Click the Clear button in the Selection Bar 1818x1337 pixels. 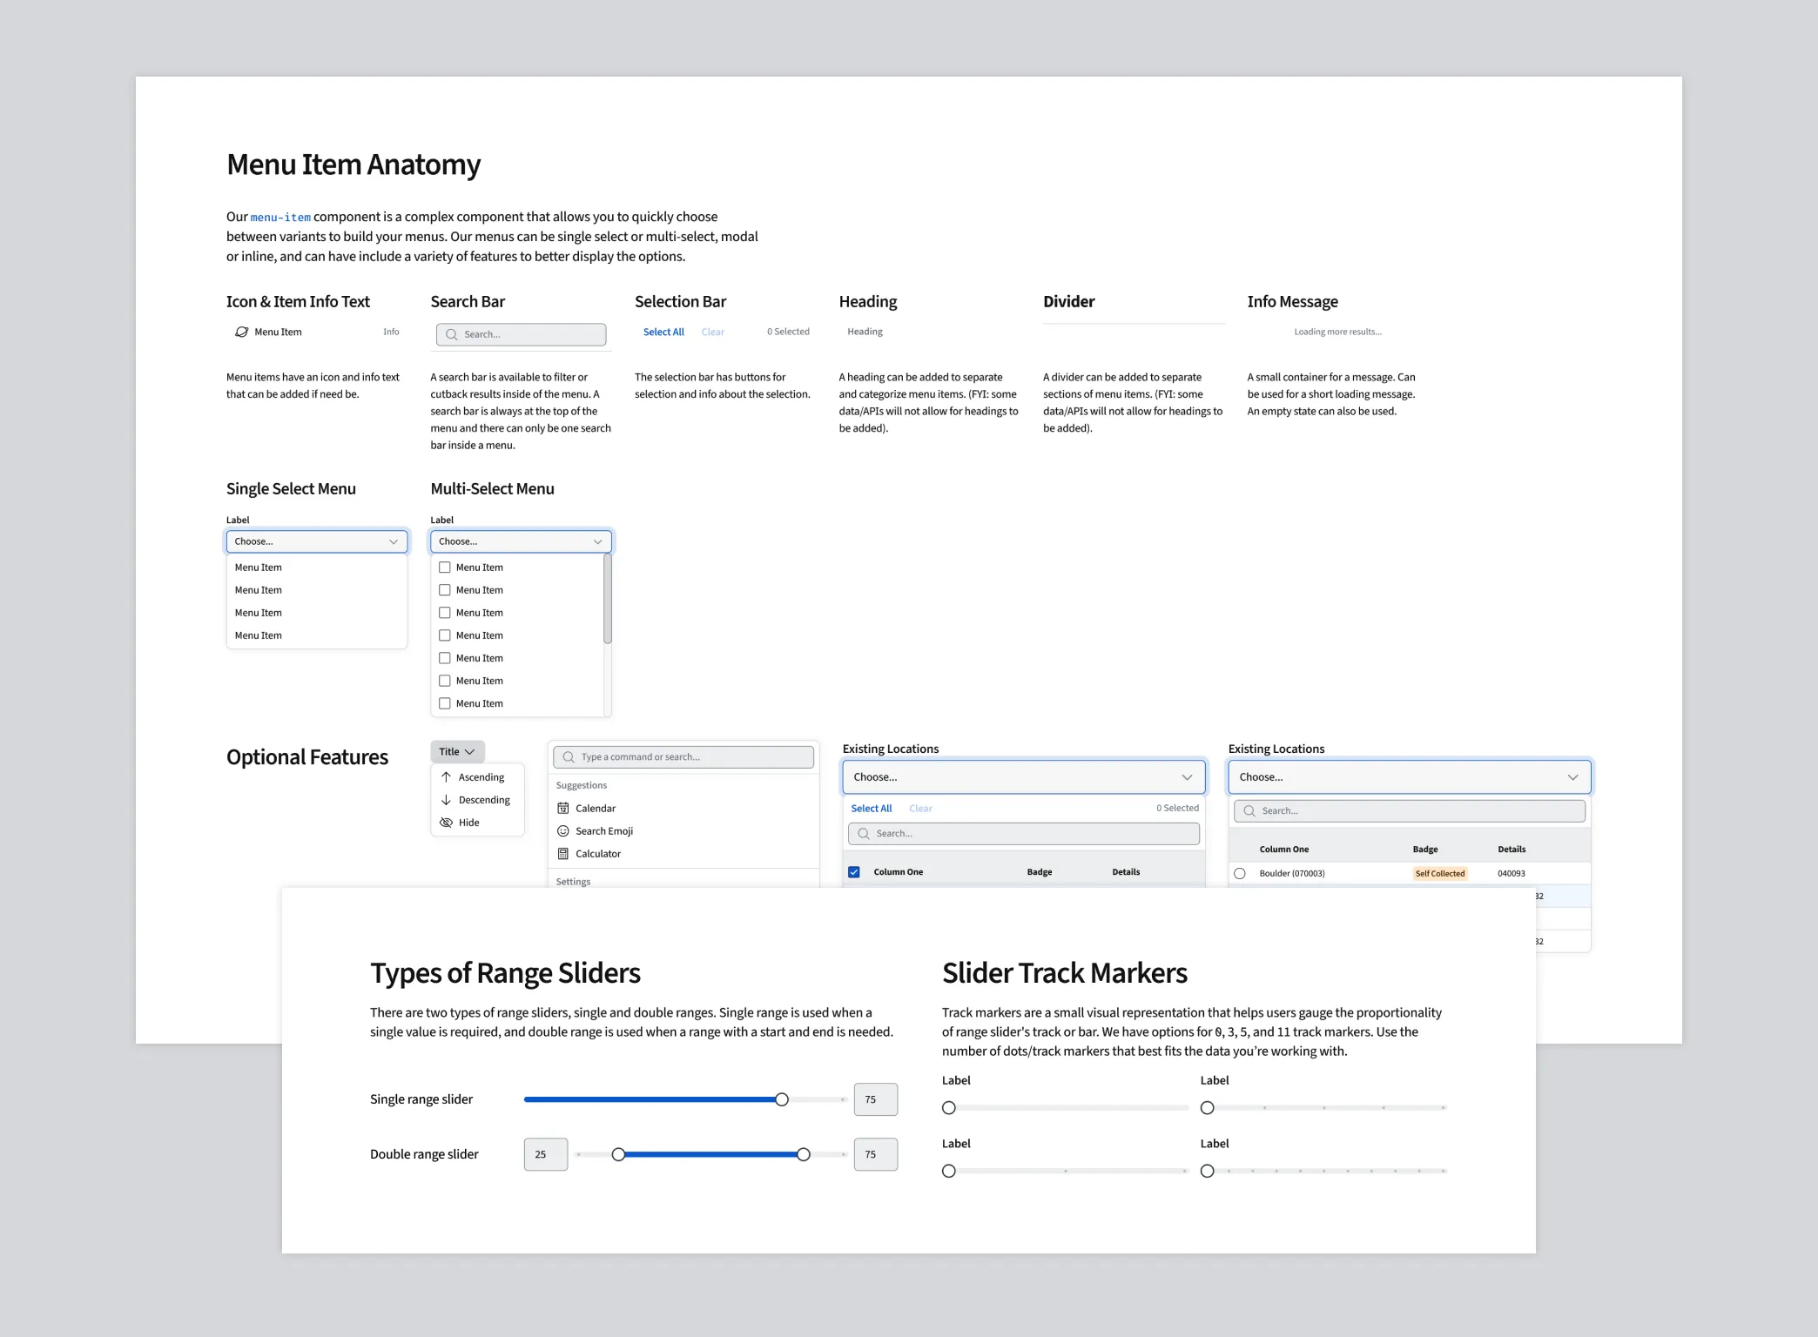(x=713, y=332)
